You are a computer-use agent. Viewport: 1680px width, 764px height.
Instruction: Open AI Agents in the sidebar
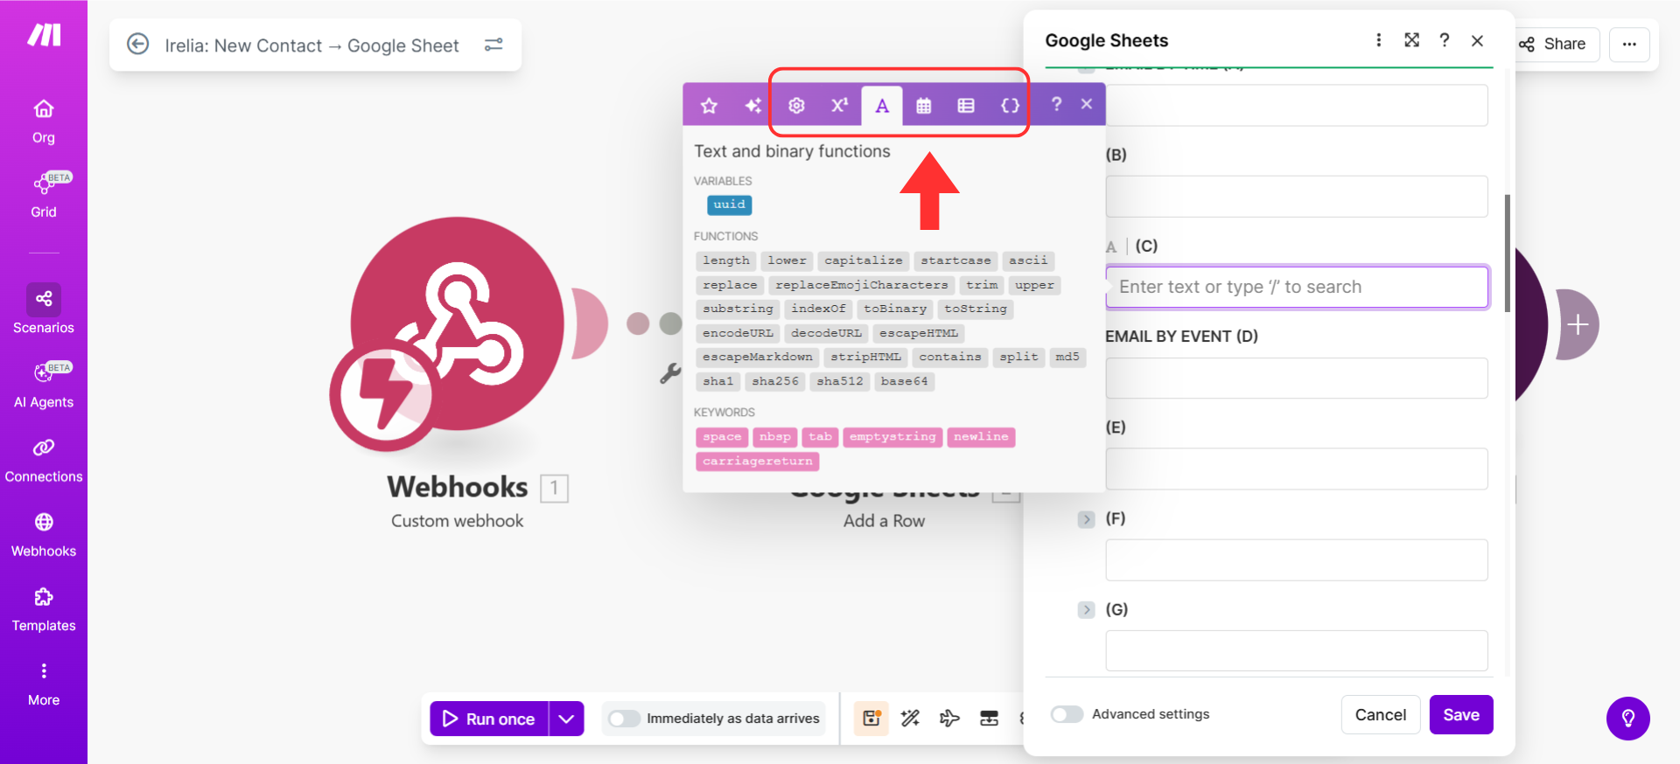pos(44,385)
